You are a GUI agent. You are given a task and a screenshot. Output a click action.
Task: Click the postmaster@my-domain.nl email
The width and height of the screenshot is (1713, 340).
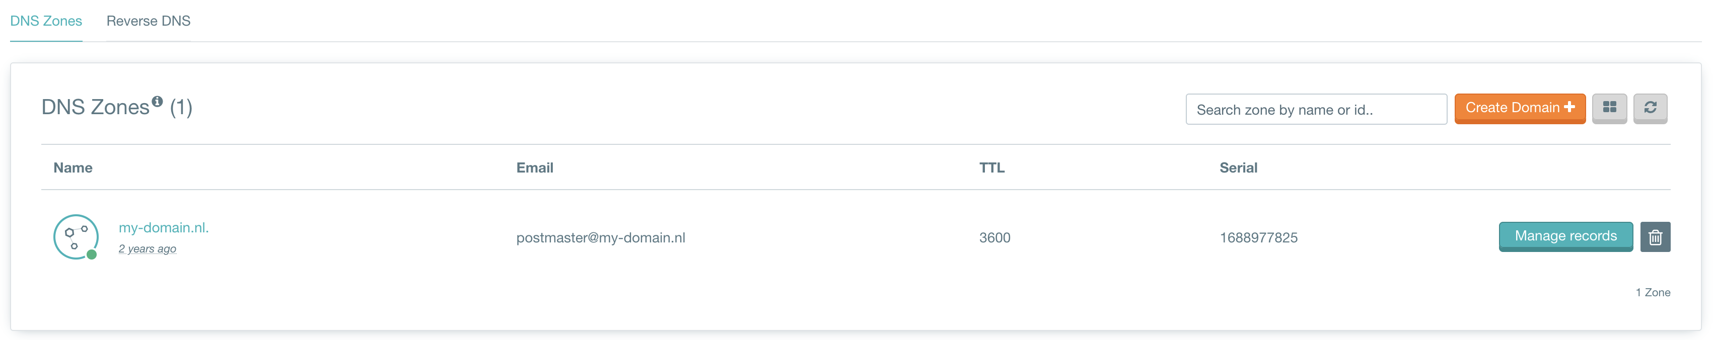point(601,238)
